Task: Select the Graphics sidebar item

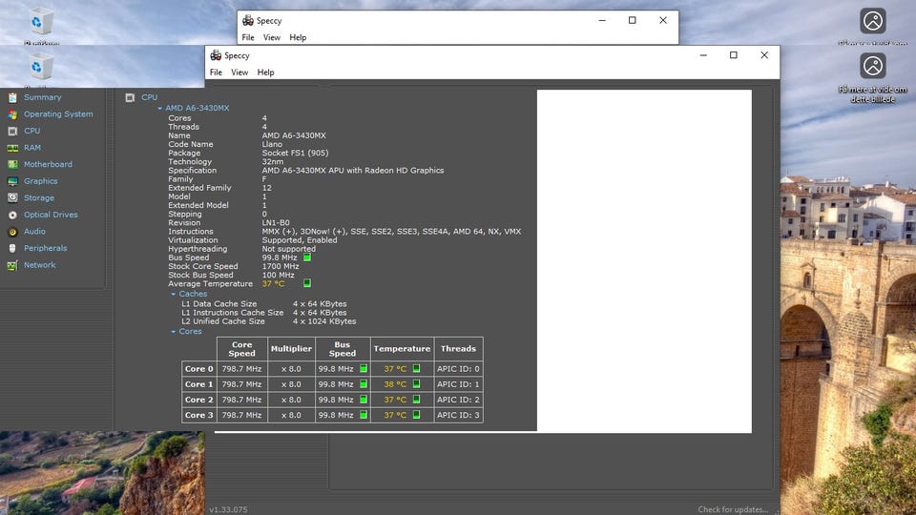Action: pyautogui.click(x=41, y=181)
